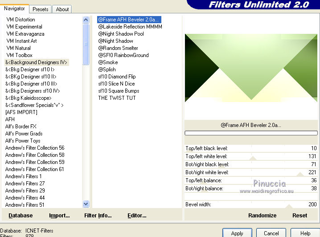
Task: Choose THE TWIST TUT filter
Action: point(117,98)
